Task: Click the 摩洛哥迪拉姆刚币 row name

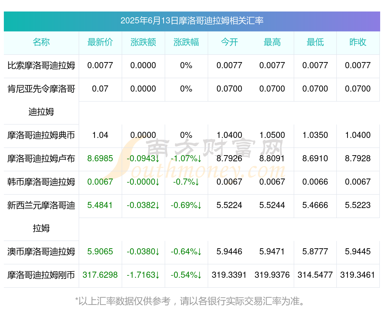Action: [41, 275]
